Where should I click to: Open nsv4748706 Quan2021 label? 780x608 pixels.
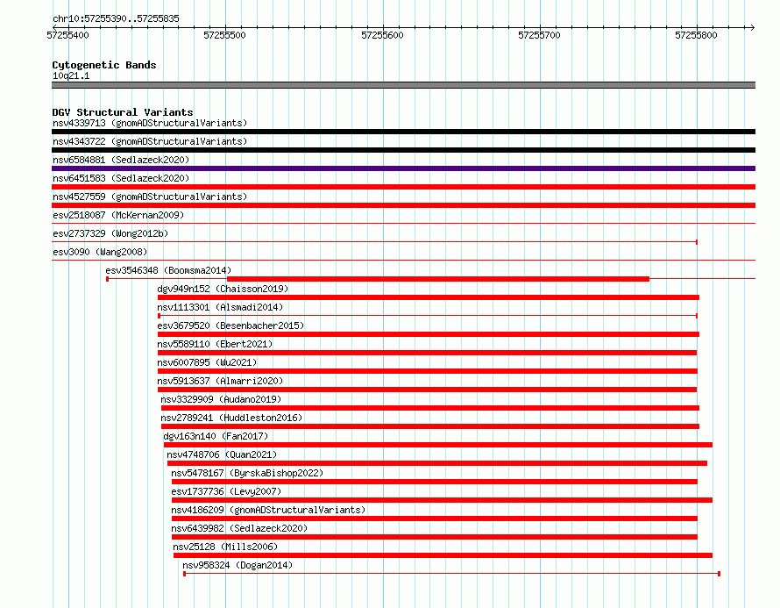point(222,454)
